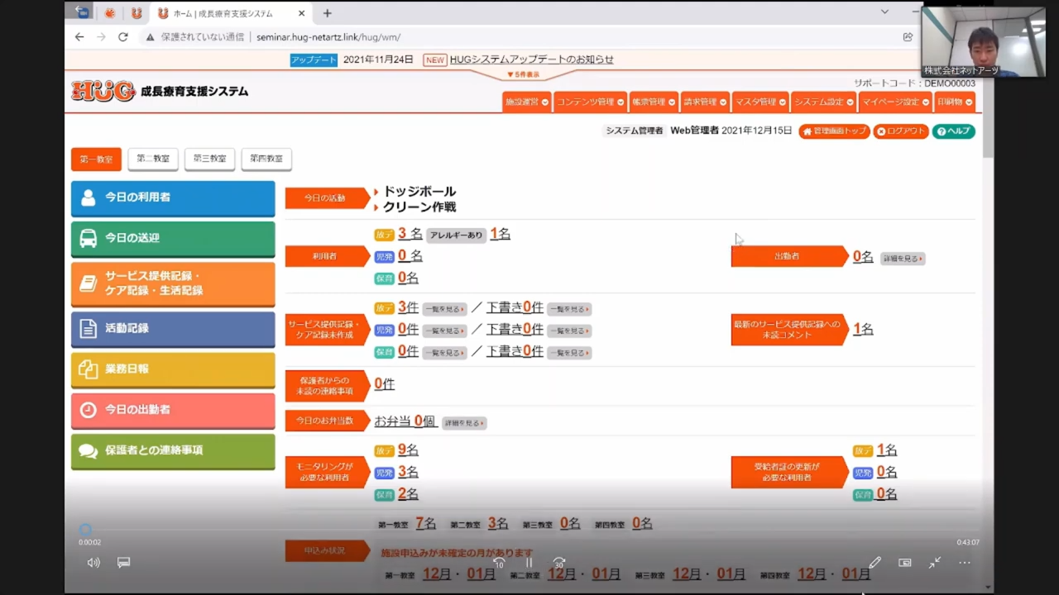Click the presenter webcam thumbnail 株式会社ネットアーツ
The image size is (1059, 595).
tap(984, 42)
